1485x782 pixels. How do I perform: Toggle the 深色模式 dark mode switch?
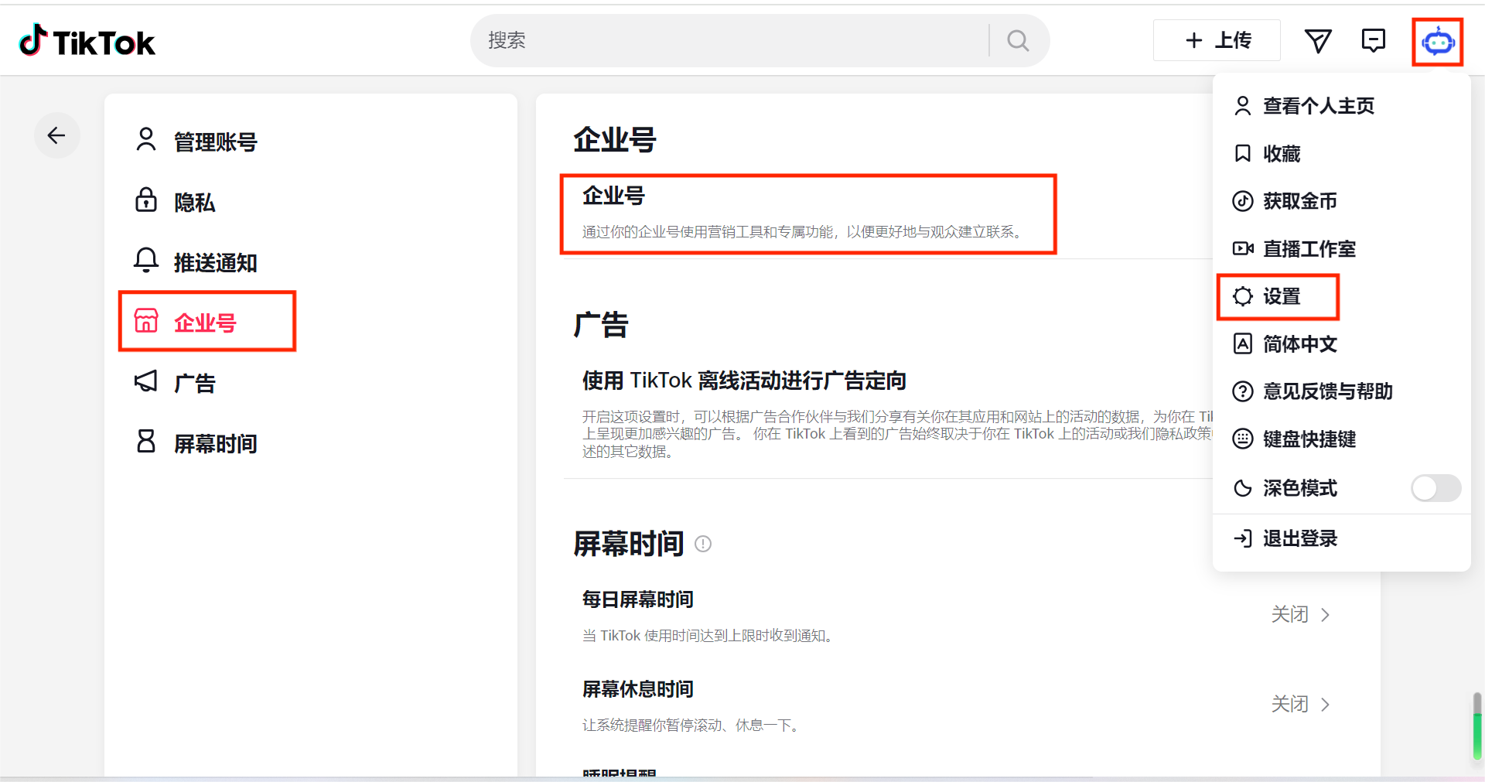[1435, 488]
